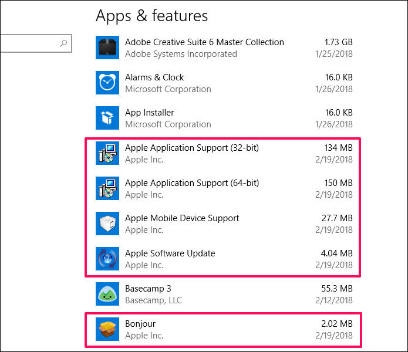
Task: Click the Apps & features heading
Action: (152, 16)
